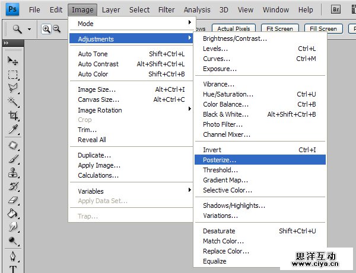Select the Type tool

(12, 269)
